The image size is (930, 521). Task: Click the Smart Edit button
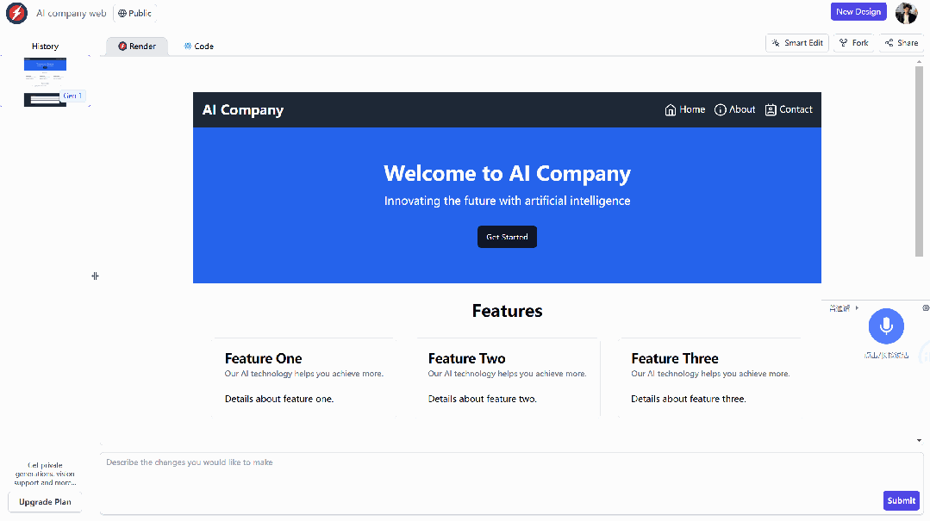tap(797, 43)
